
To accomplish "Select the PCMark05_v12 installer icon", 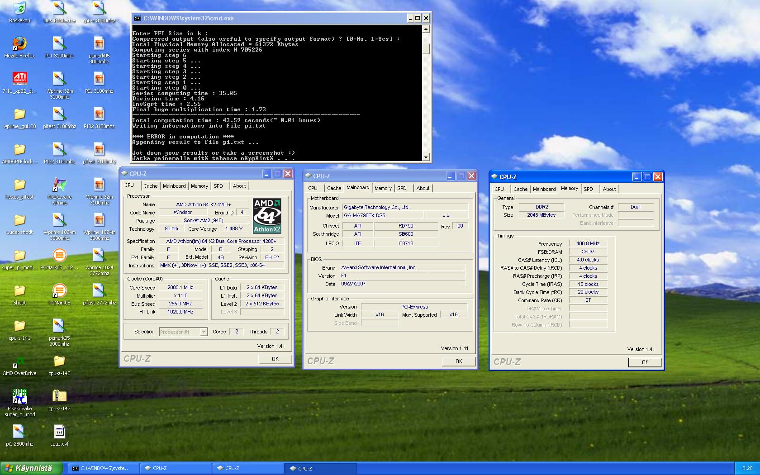I will (59, 255).
